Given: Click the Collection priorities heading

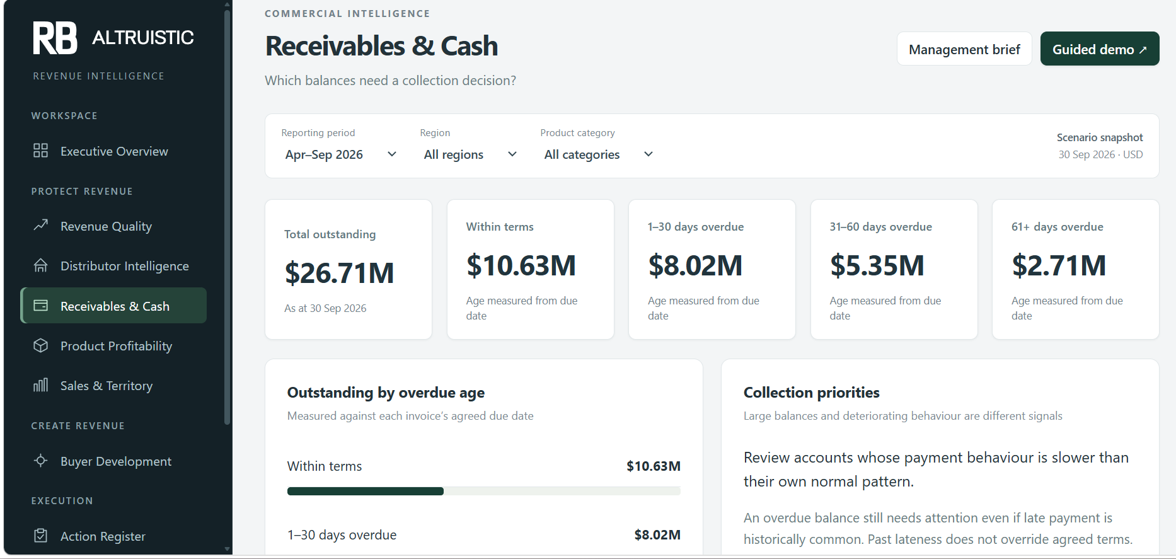Looking at the screenshot, I should point(811,393).
